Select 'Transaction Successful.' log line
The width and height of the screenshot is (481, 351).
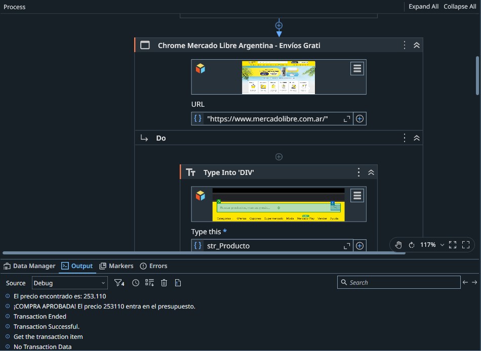click(46, 327)
